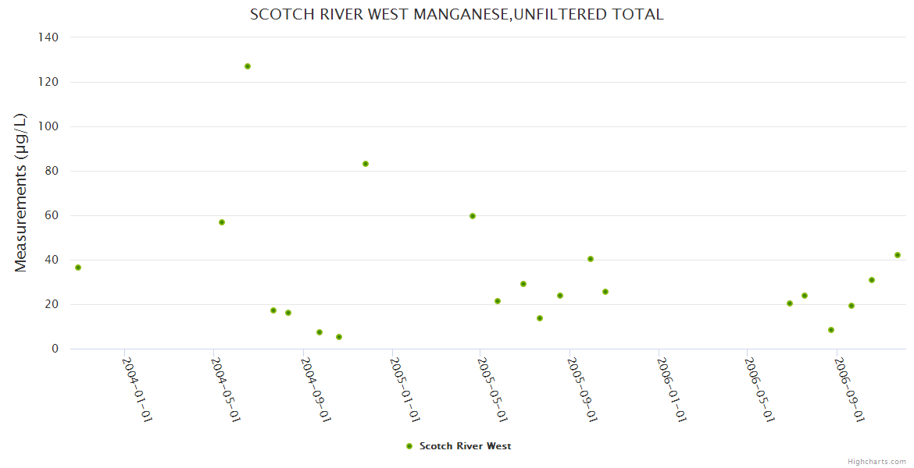Click the chart title Scotch River West Manganese
This screenshot has width=914, height=468.
tap(456, 14)
